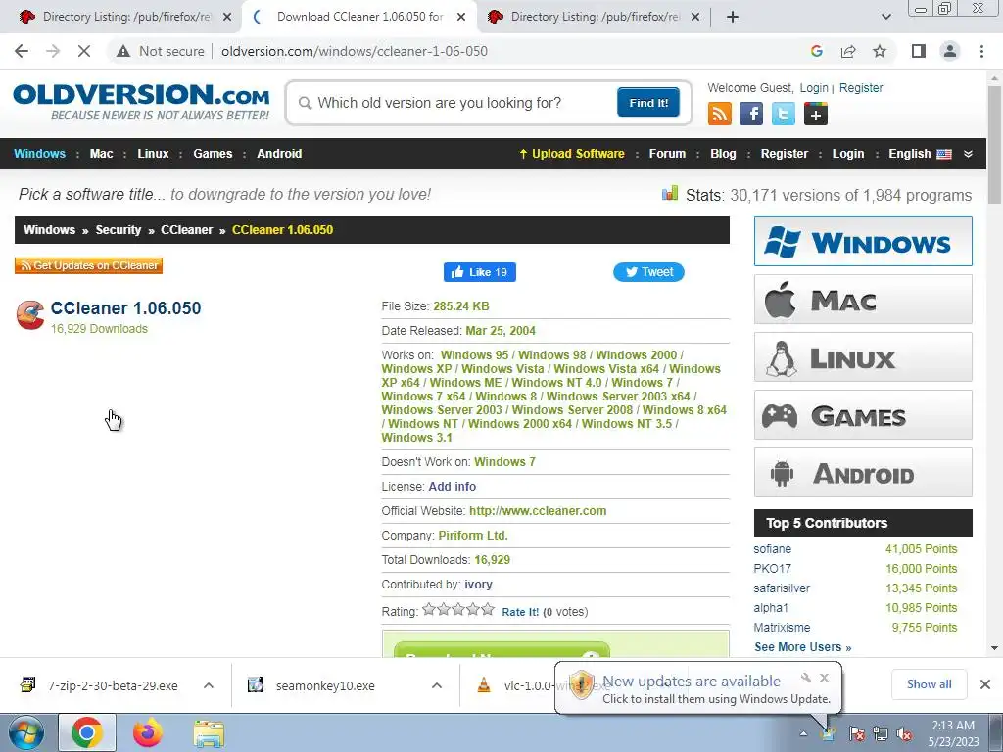Open the Mac sidebar category banner
The height and width of the screenshot is (752, 1003).
pyautogui.click(x=863, y=300)
